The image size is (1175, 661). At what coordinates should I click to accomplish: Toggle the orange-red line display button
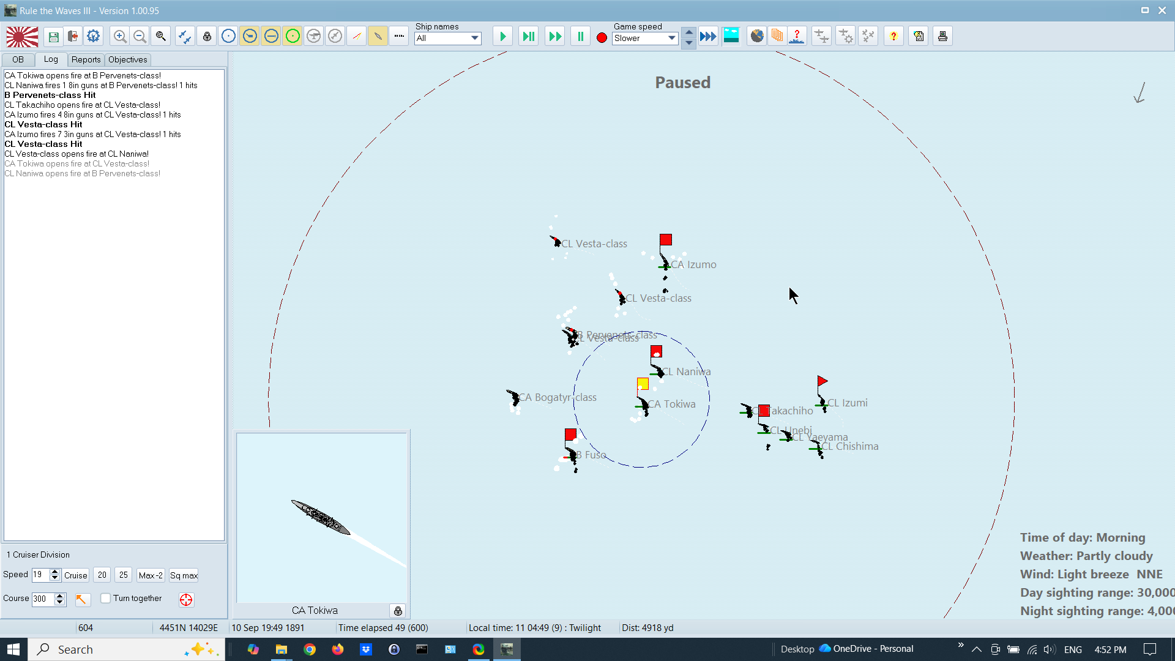tap(356, 37)
